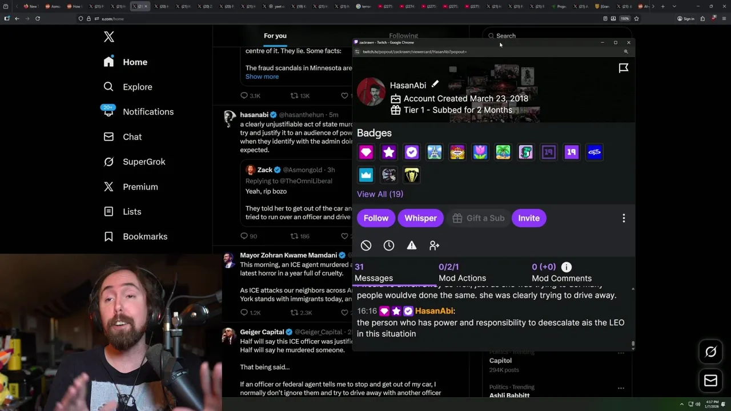
Task: Open more options for Capitol trend
Action: pyautogui.click(x=621, y=353)
